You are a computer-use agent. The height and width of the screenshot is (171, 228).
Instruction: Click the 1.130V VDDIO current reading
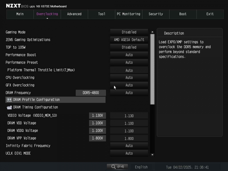[97, 115]
